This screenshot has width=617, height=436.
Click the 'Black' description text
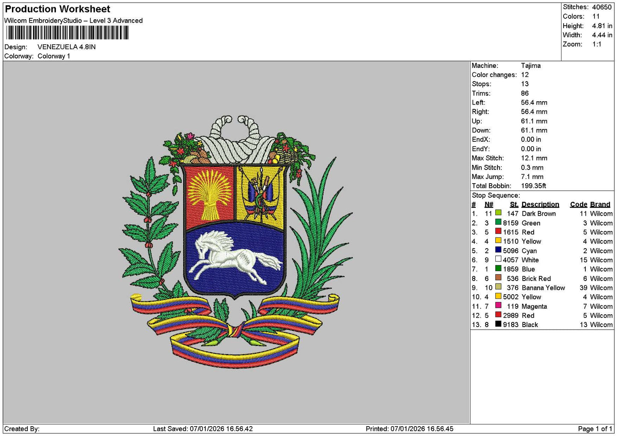click(530, 325)
